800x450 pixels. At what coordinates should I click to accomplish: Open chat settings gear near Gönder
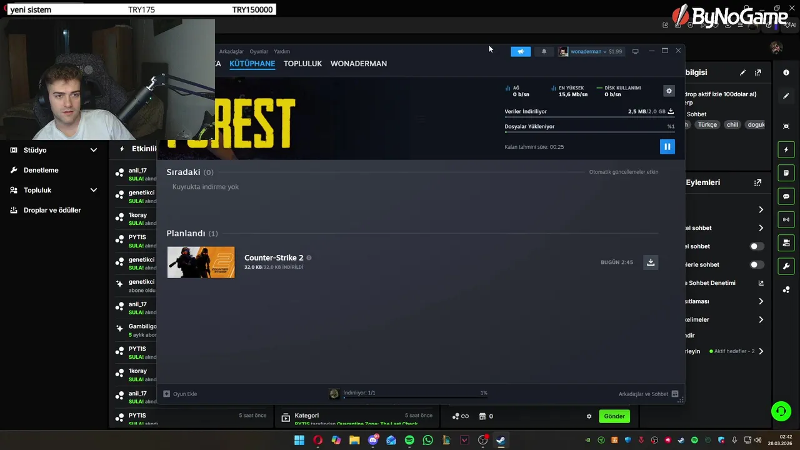[589, 416]
